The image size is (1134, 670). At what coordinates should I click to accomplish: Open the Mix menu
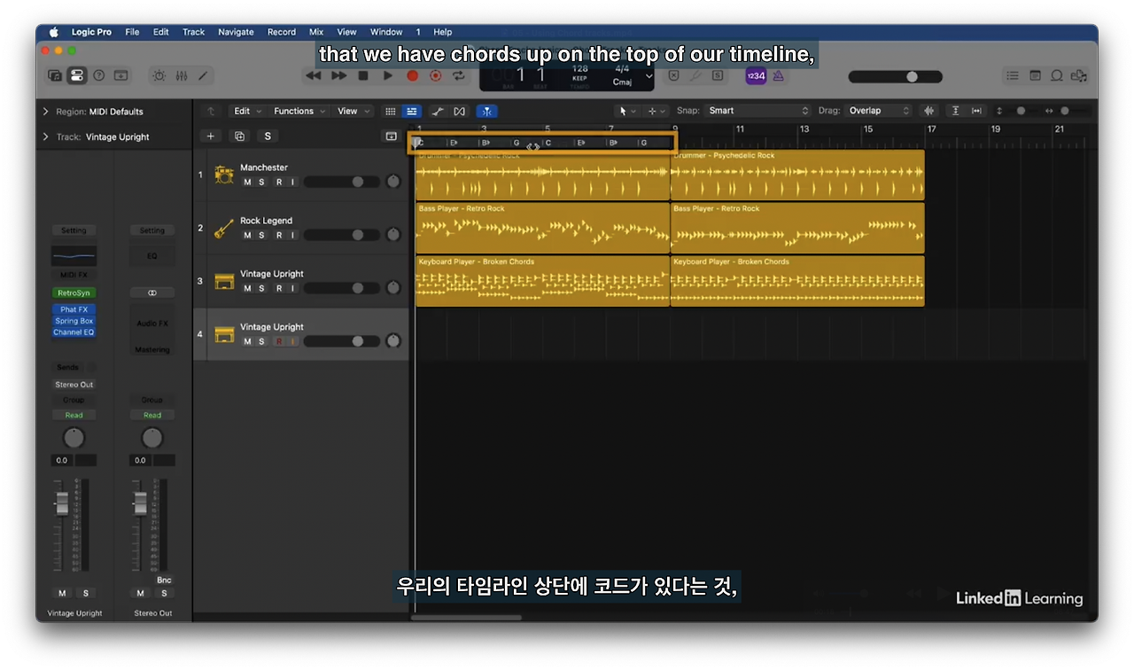[316, 32]
